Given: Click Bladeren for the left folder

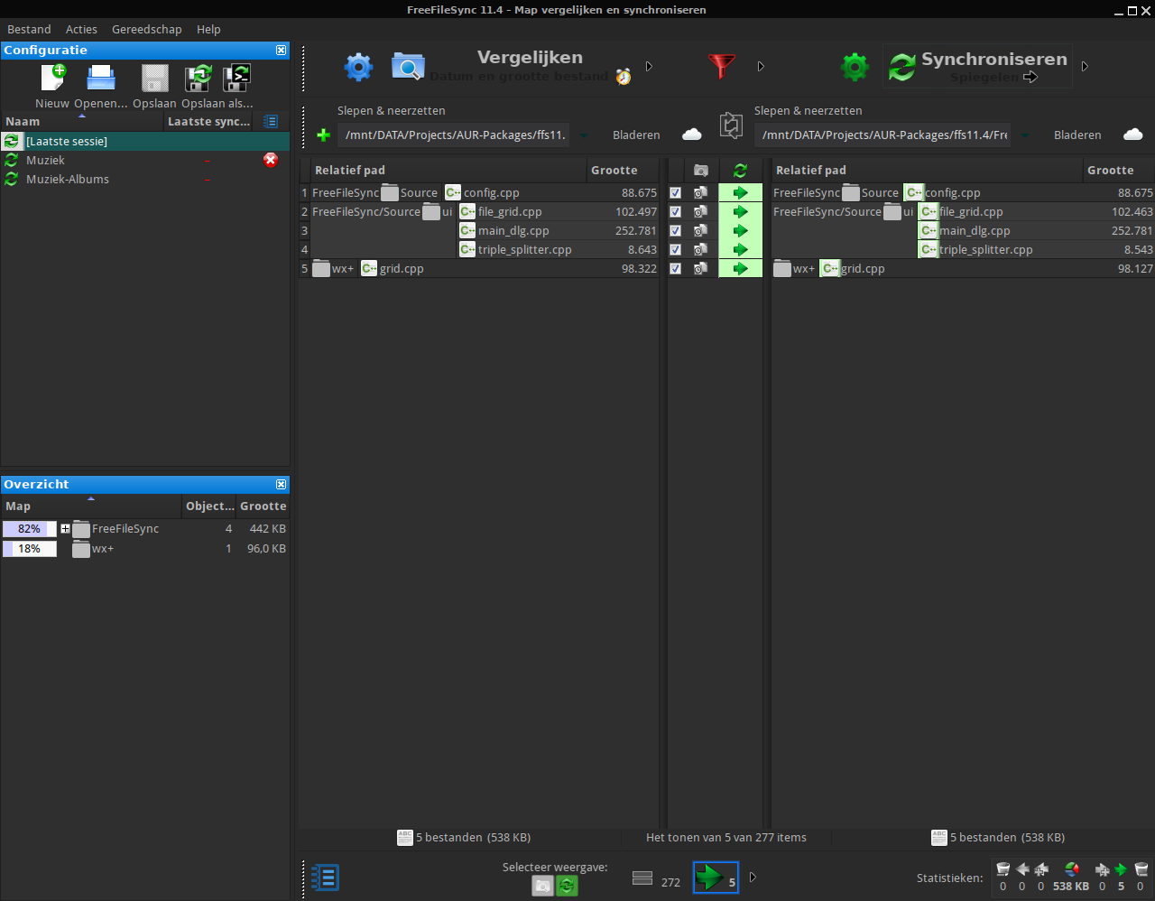Looking at the screenshot, I should tap(636, 135).
